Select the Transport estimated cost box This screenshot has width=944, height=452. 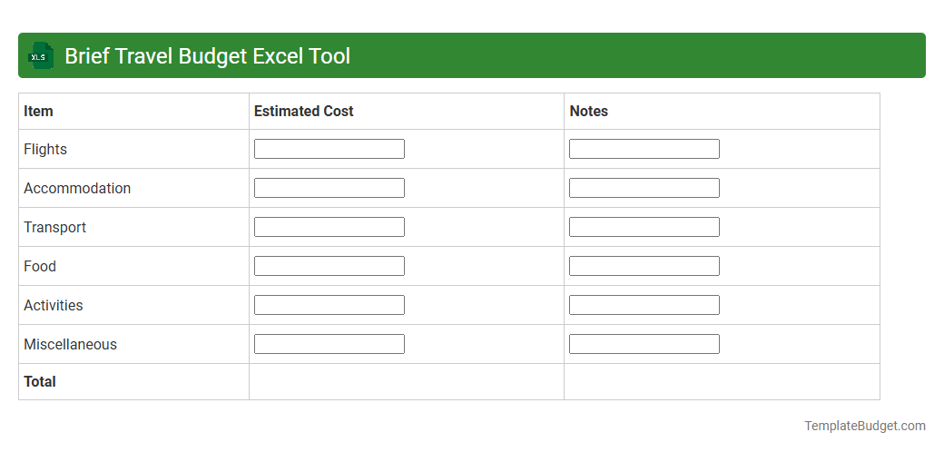(329, 227)
